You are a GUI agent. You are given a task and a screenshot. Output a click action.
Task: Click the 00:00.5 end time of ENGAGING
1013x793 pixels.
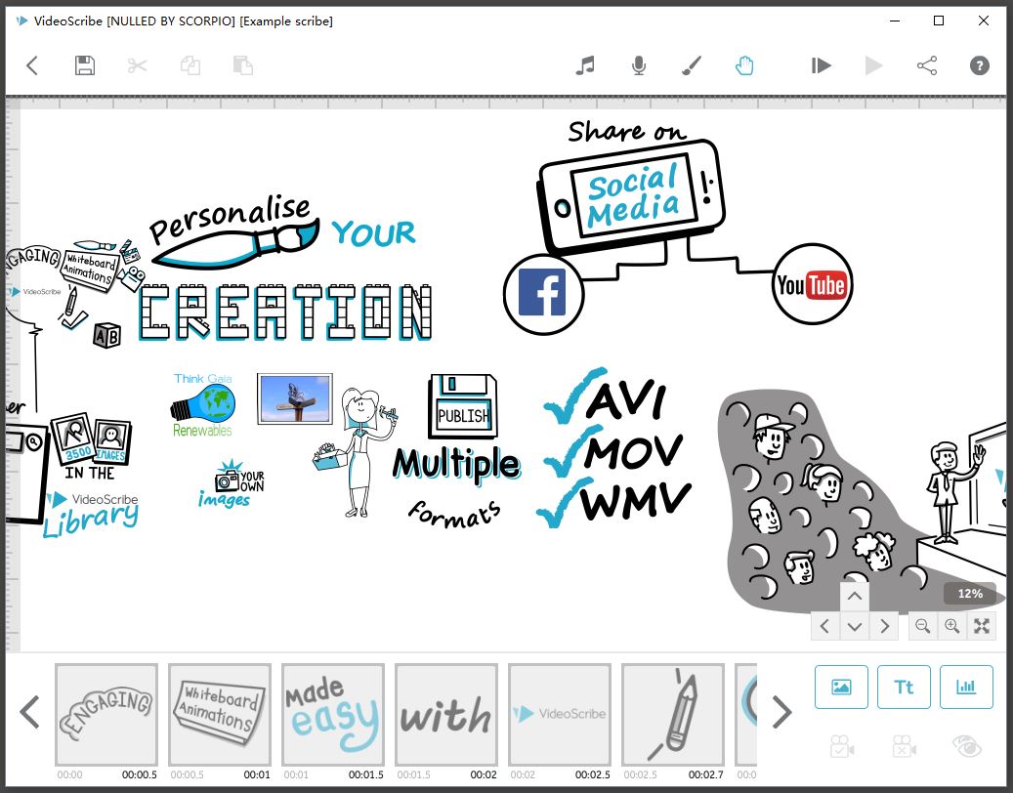(x=140, y=774)
